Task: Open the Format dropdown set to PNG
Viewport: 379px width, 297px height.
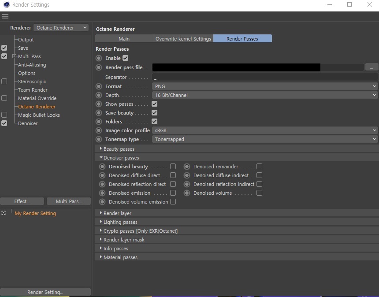Action: click(265, 86)
